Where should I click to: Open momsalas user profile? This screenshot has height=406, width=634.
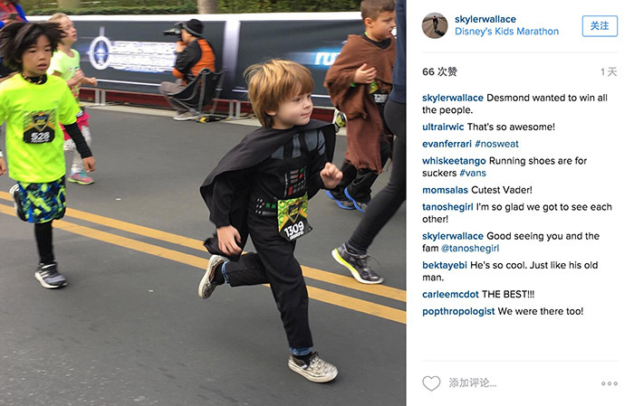[x=445, y=190]
